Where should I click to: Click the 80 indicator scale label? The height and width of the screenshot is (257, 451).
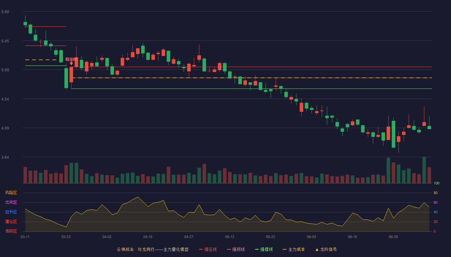coord(436,193)
